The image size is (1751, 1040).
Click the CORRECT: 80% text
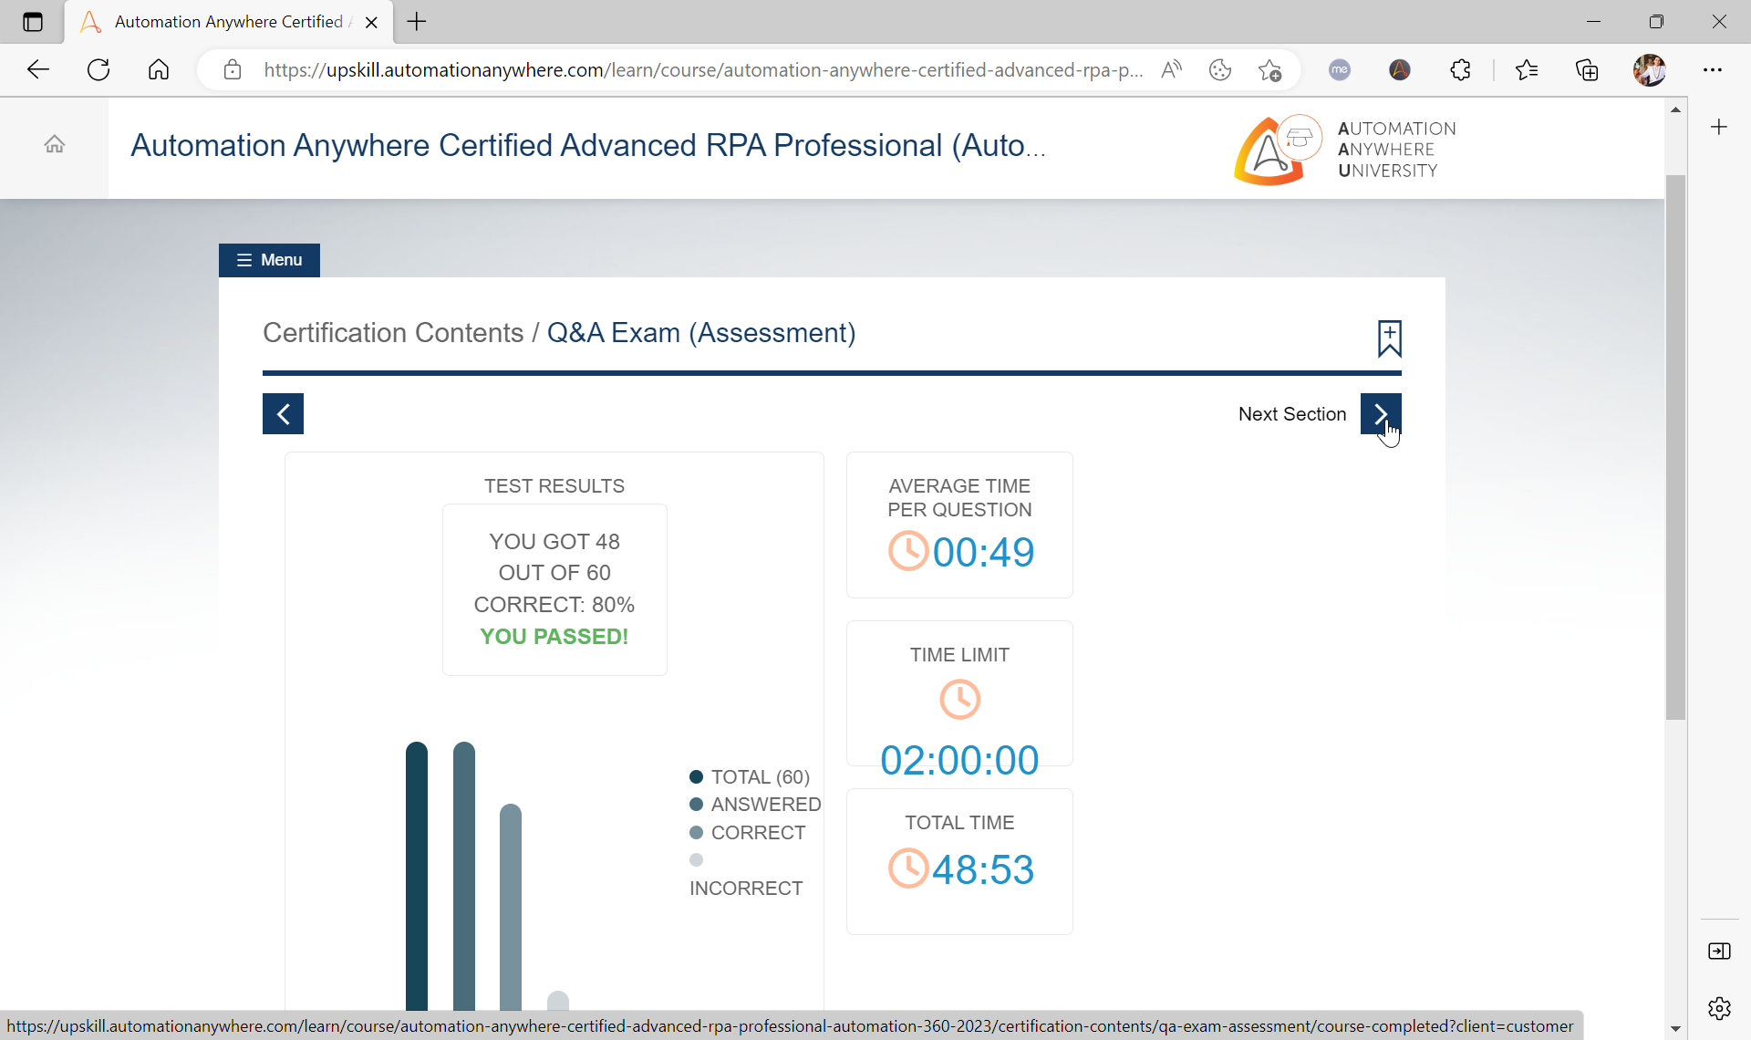pyautogui.click(x=554, y=605)
